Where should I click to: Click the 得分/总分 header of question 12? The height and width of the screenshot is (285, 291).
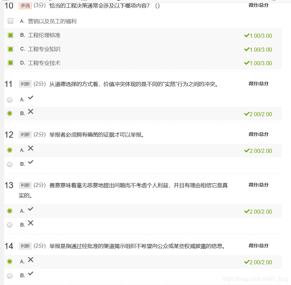259,134
